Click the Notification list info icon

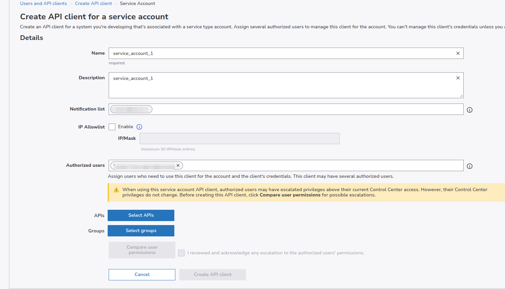469,110
